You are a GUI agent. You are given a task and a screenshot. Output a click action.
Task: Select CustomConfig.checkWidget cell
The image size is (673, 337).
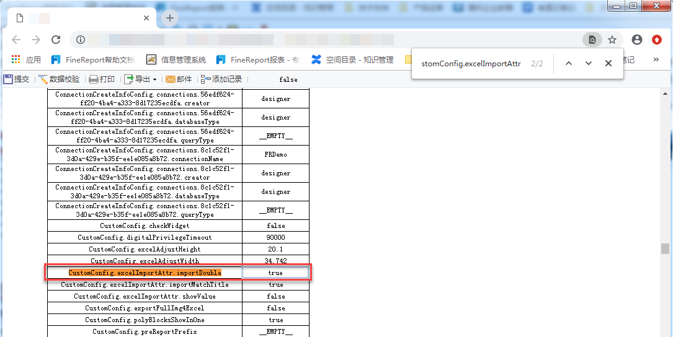(x=145, y=225)
